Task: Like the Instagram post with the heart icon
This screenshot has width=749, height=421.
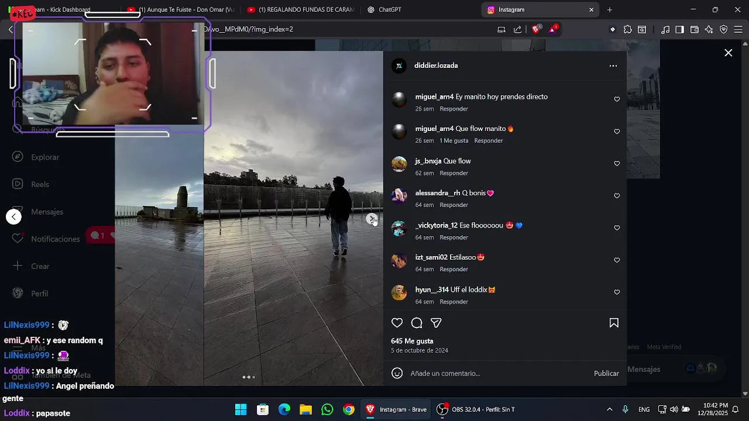Action: 397,323
